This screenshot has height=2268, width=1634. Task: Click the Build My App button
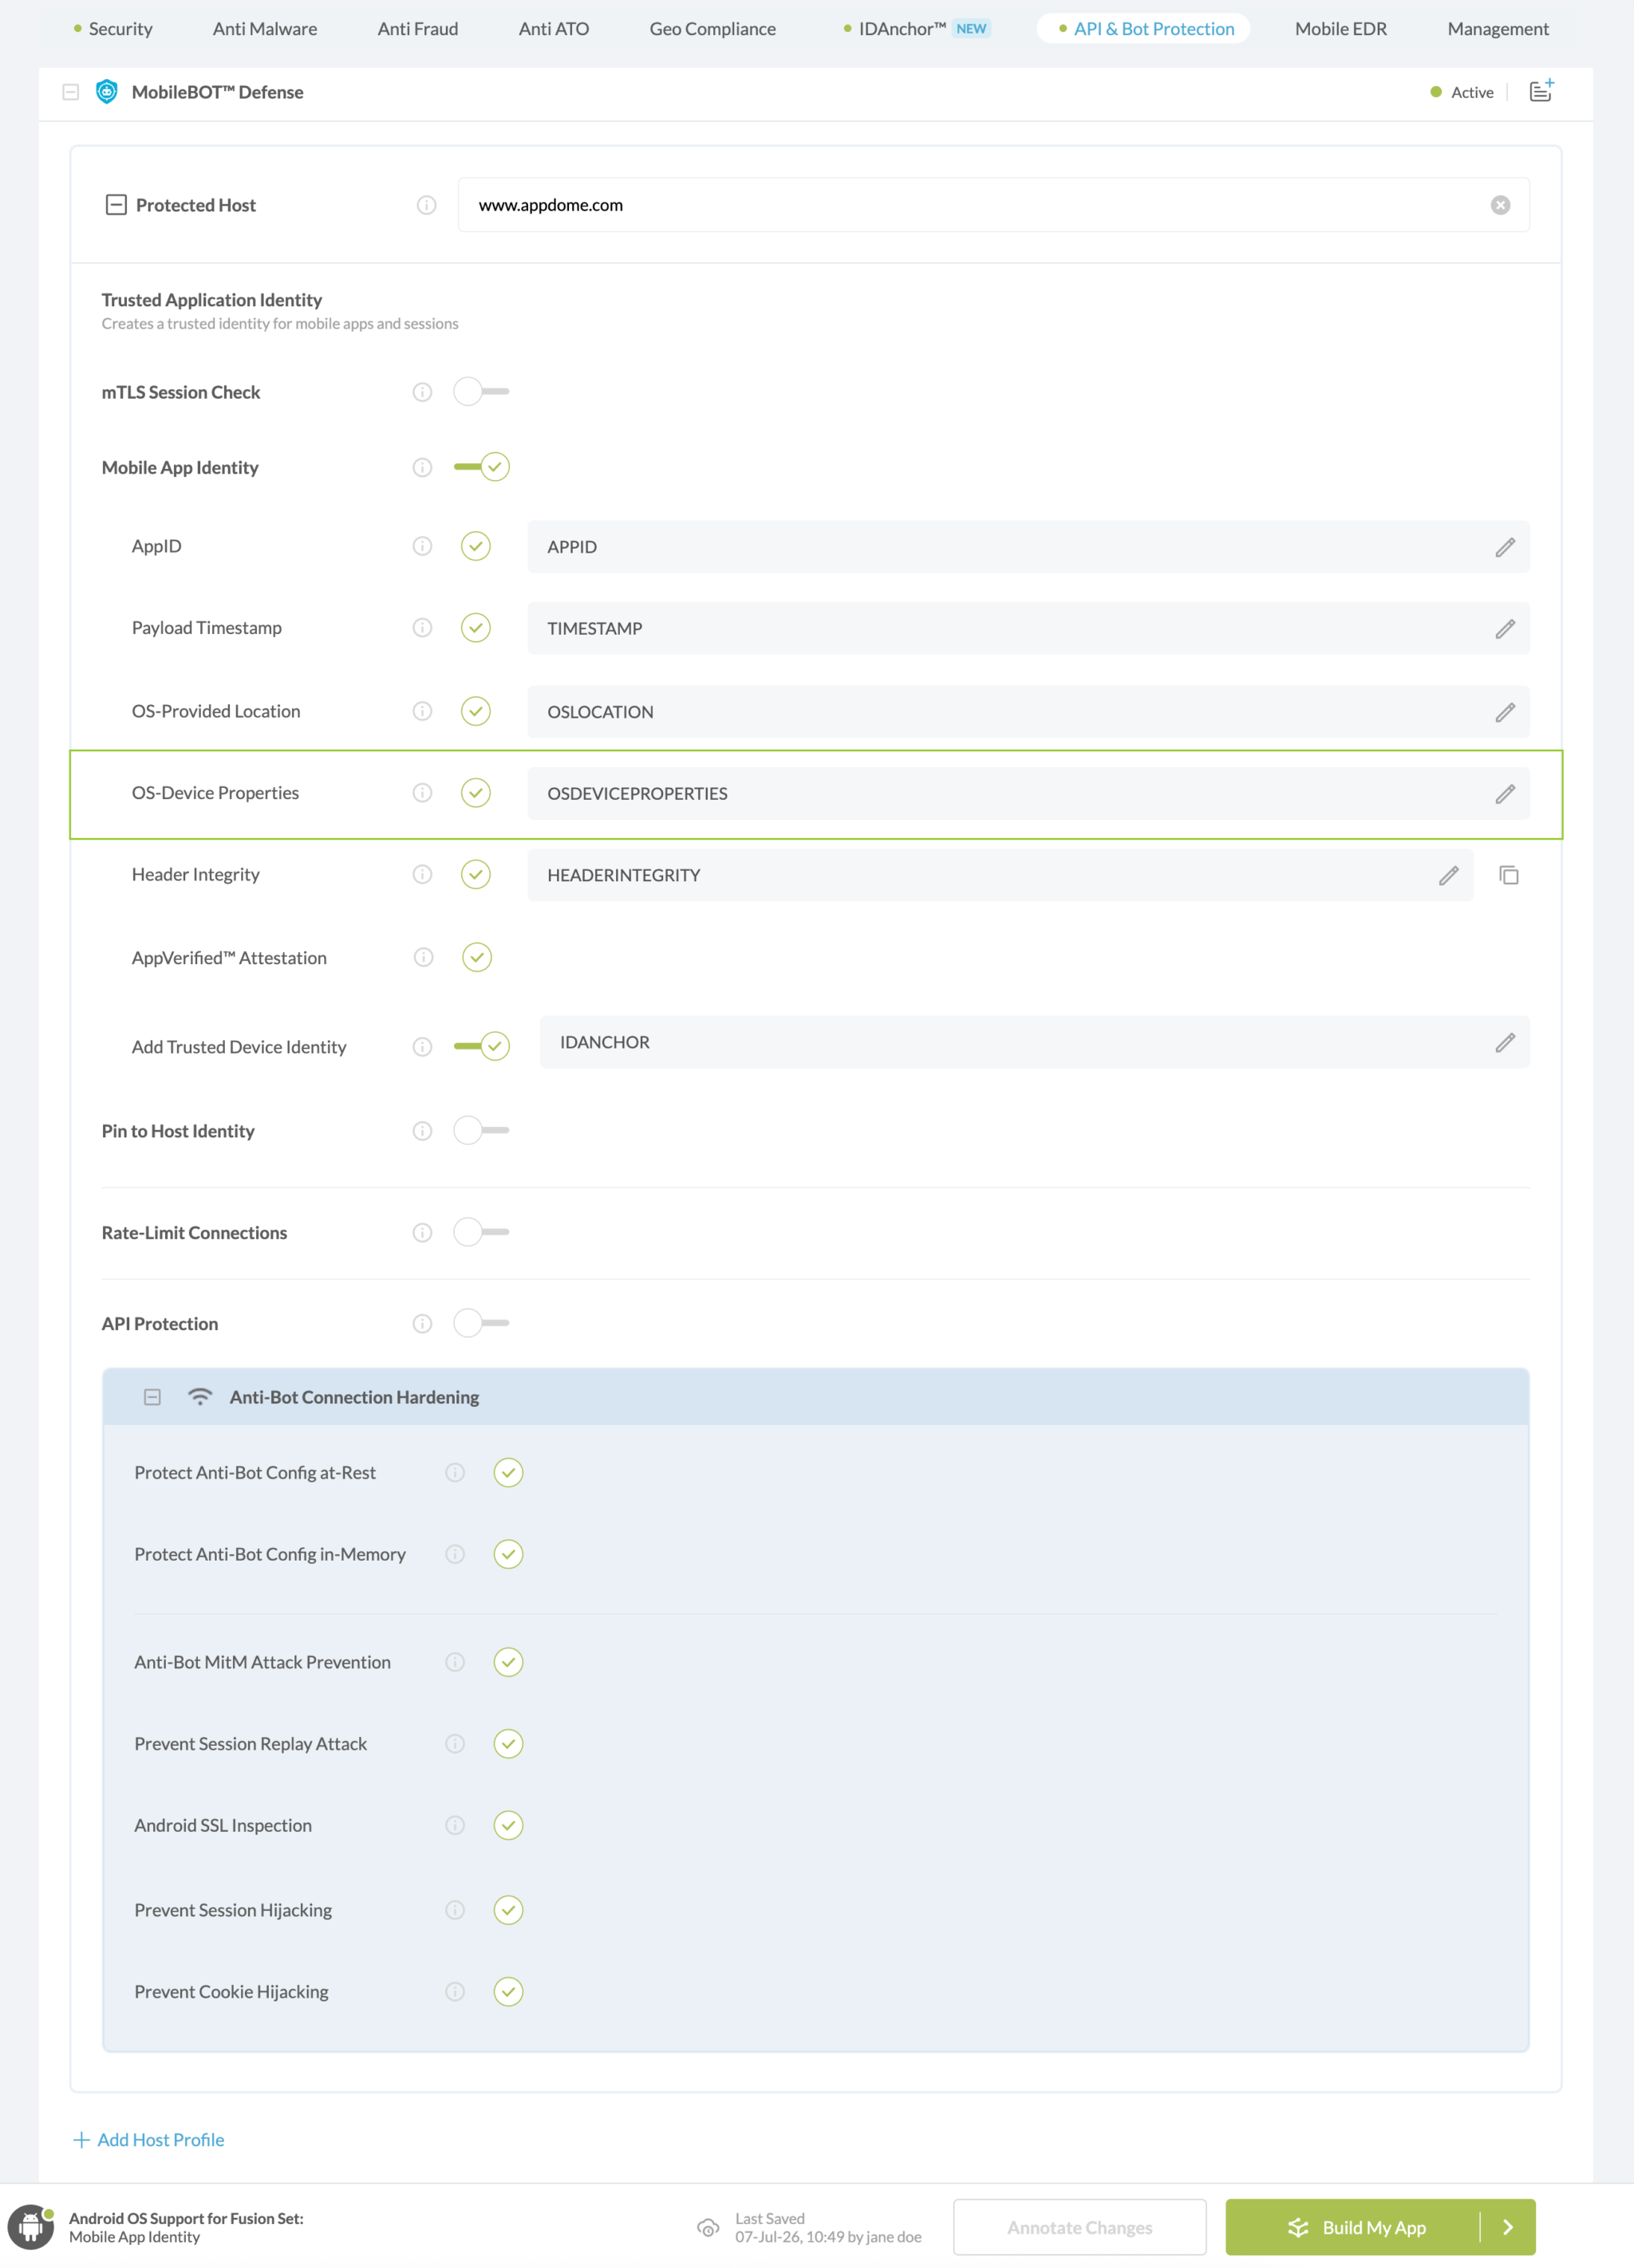pyautogui.click(x=1353, y=2227)
